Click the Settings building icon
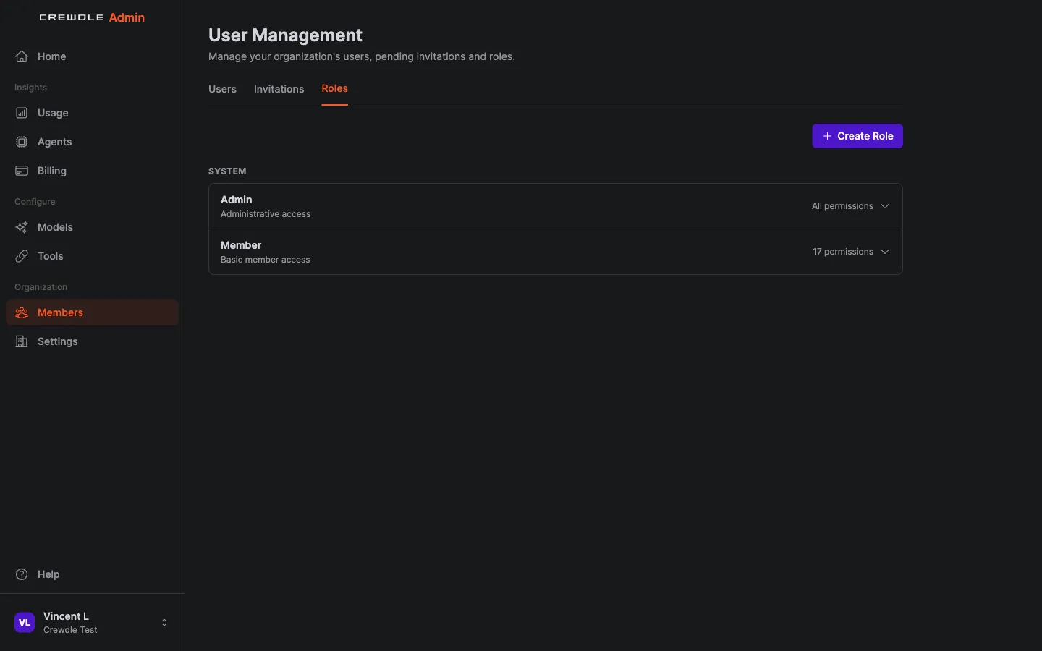 22,341
